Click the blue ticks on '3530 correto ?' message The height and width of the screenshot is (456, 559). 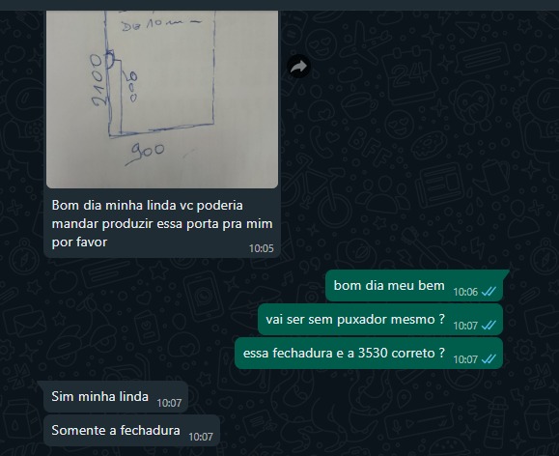(489, 359)
